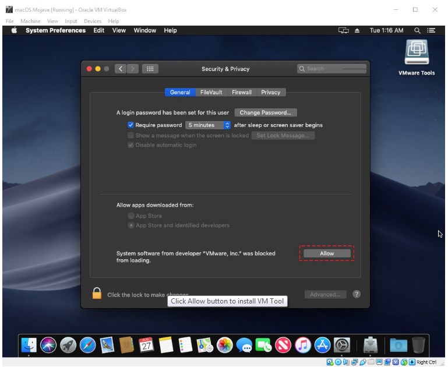Toggle Disable automatic login checkbox
Screen dimensions: 448x367
click(130, 145)
